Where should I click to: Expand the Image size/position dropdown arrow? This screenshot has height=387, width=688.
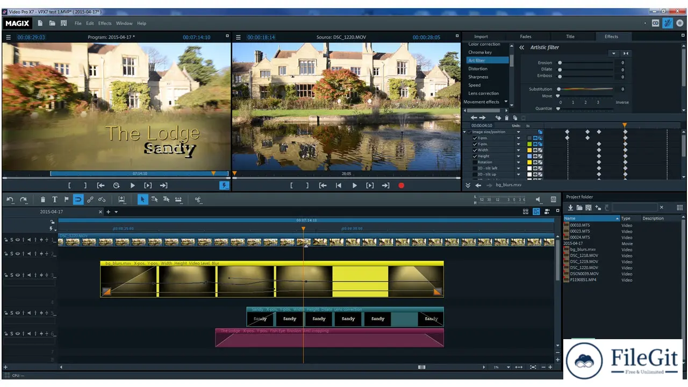pyautogui.click(x=519, y=132)
